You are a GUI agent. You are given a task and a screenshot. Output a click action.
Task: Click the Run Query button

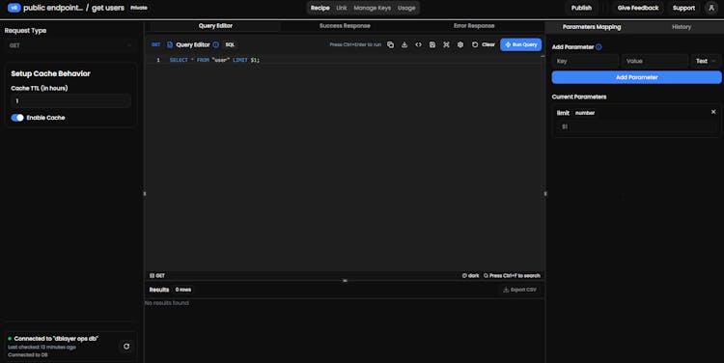click(x=521, y=44)
